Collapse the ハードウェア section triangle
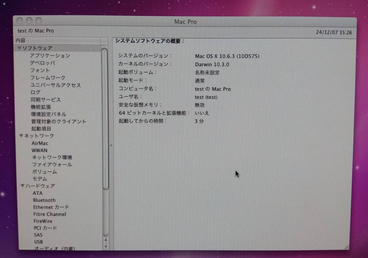This screenshot has height=258, width=368. tap(22, 186)
